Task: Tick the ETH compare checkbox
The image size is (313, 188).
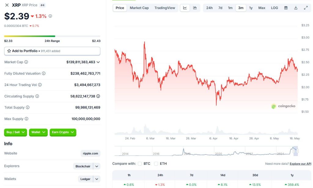Action: coord(156,164)
